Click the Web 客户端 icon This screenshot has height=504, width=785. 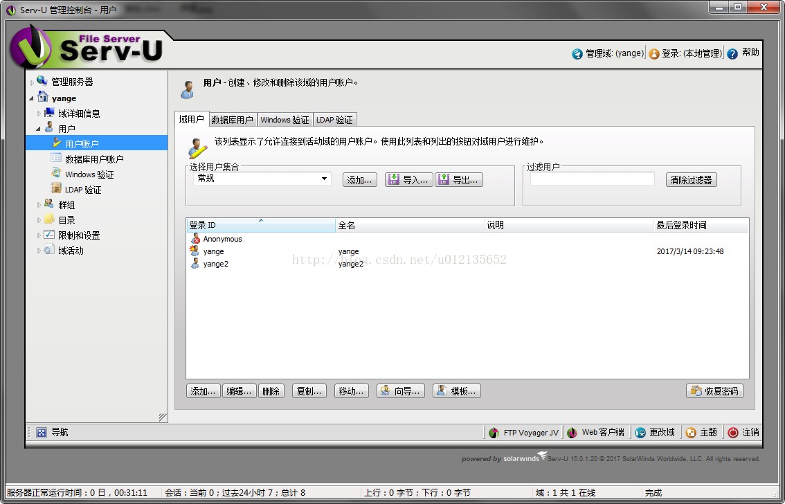[572, 433]
